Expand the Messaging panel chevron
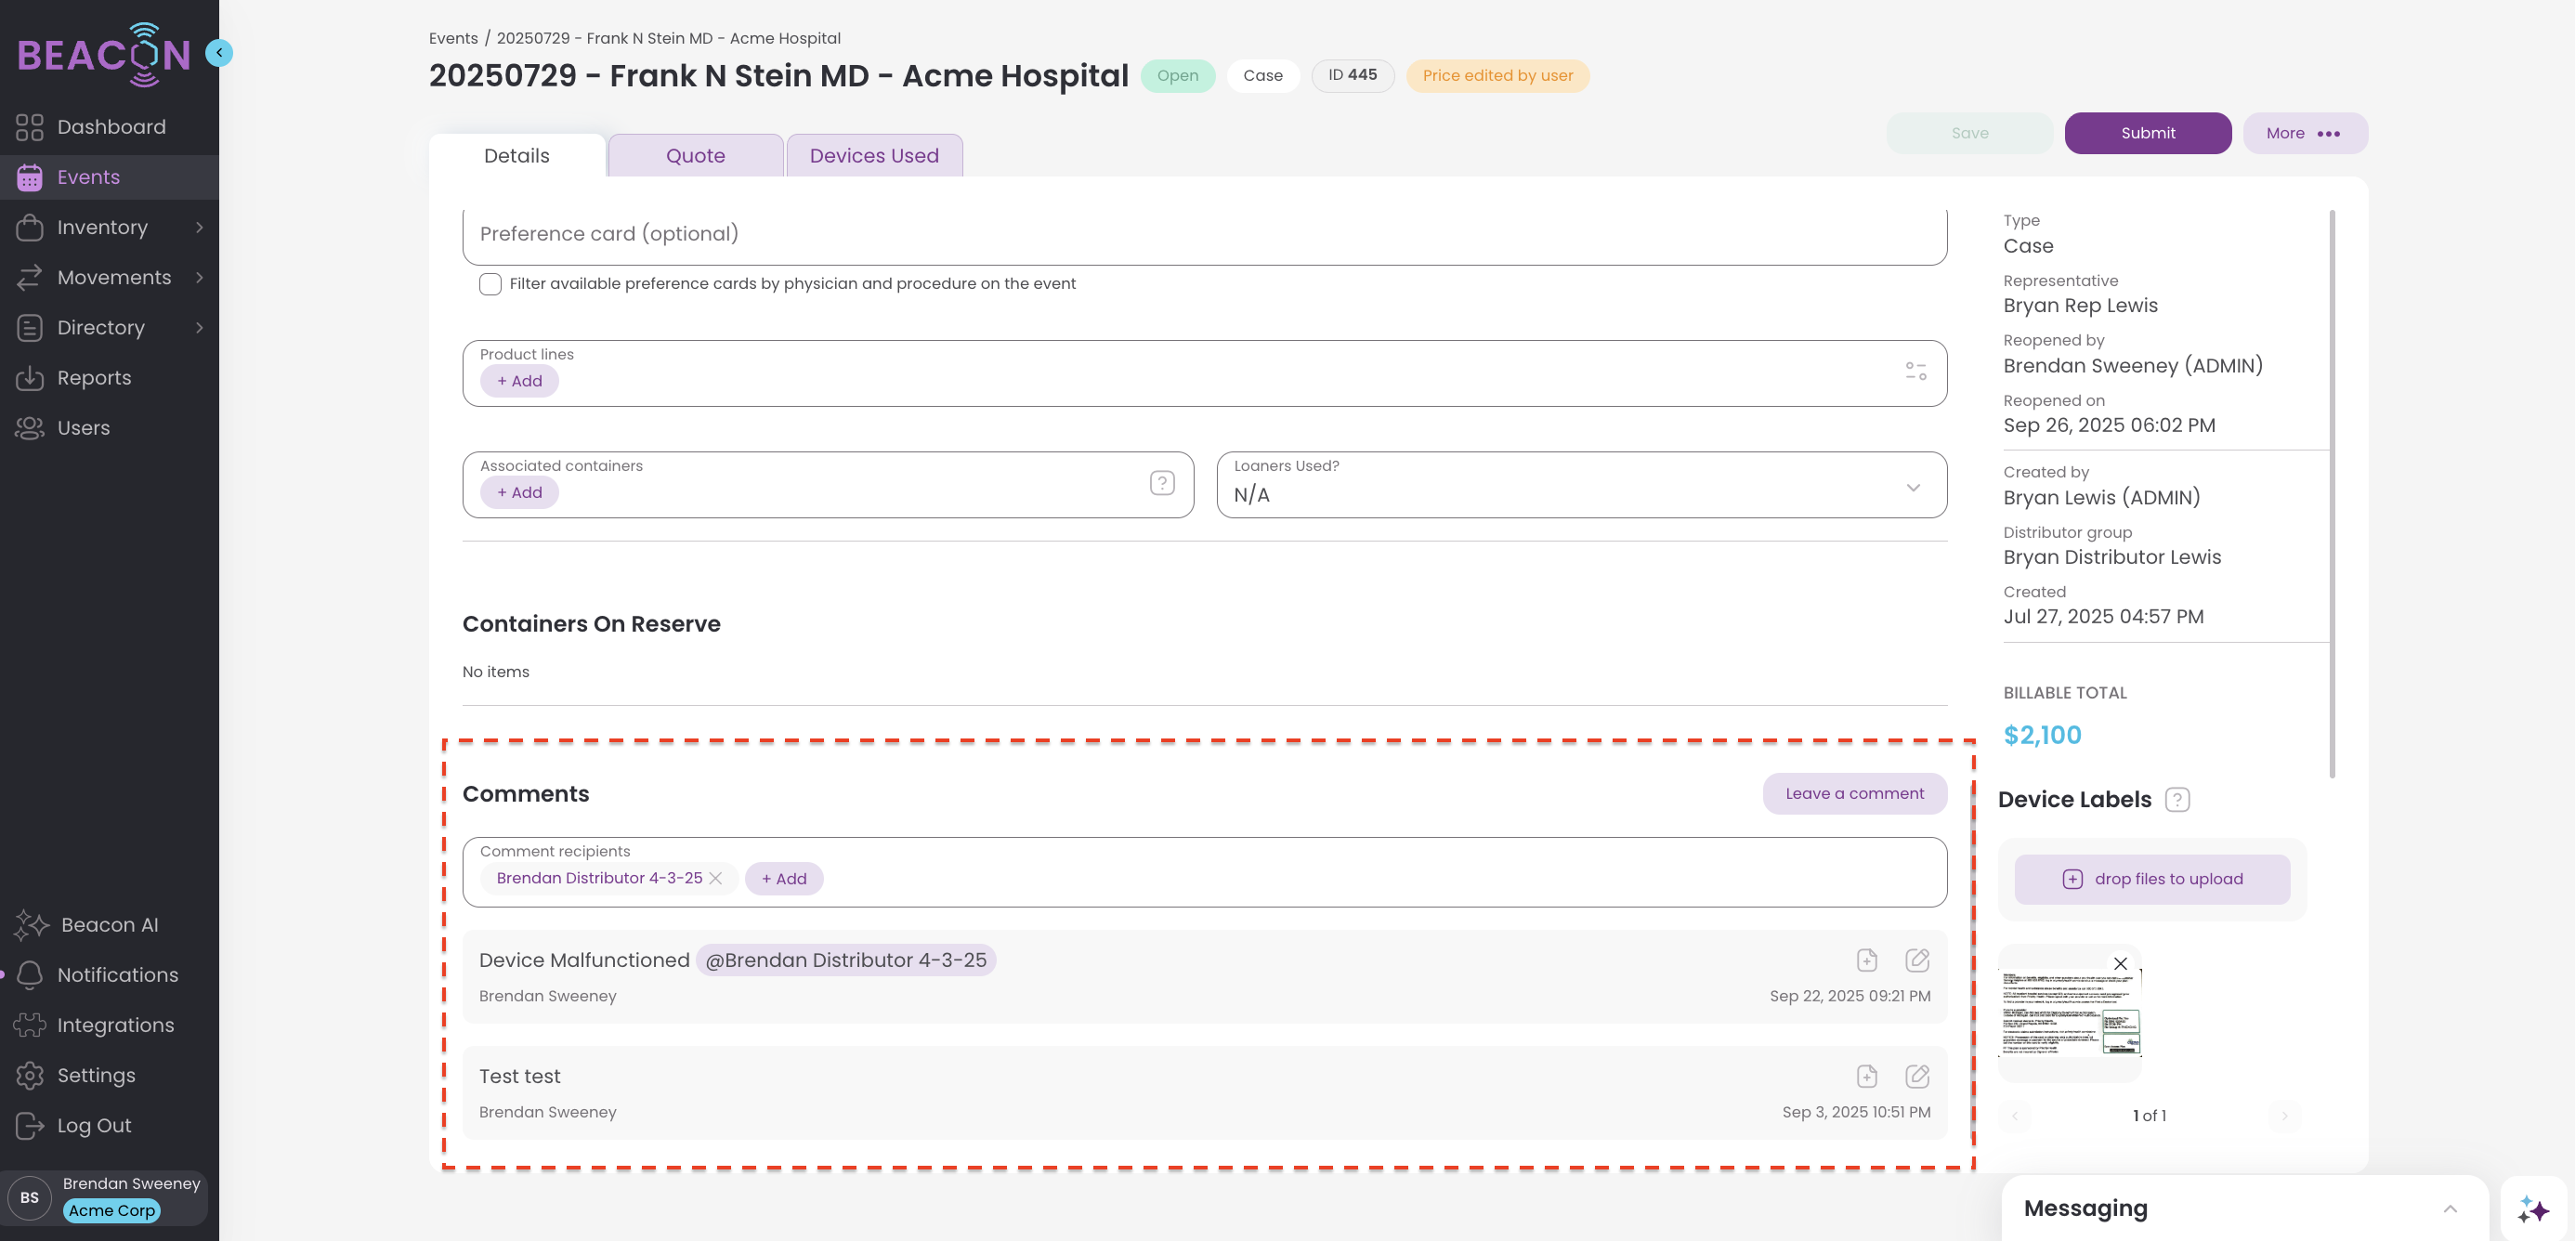 click(x=2450, y=1209)
